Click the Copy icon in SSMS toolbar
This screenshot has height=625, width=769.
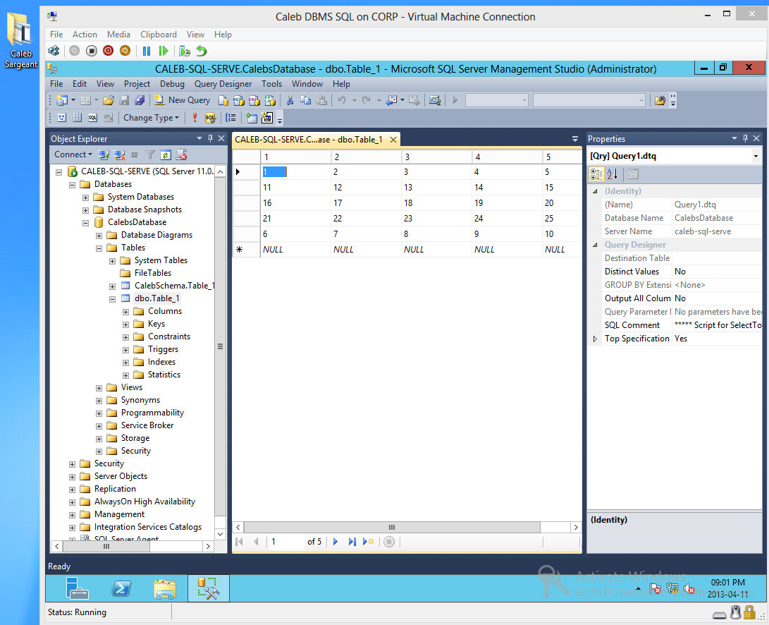pos(305,100)
